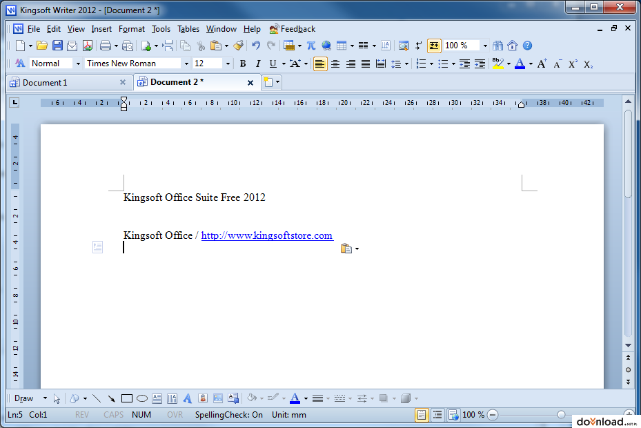The width and height of the screenshot is (641, 428).
Task: Save the document with the floppy disk icon
Action: [57, 46]
